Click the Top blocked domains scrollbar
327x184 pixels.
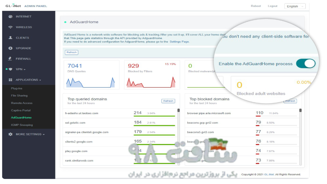pyautogui.click(x=300, y=110)
